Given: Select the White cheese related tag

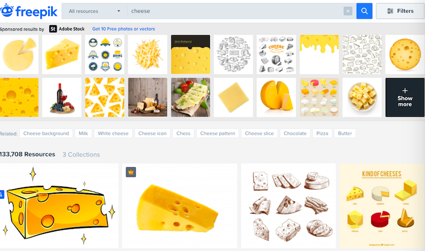Looking at the screenshot, I should (113, 133).
